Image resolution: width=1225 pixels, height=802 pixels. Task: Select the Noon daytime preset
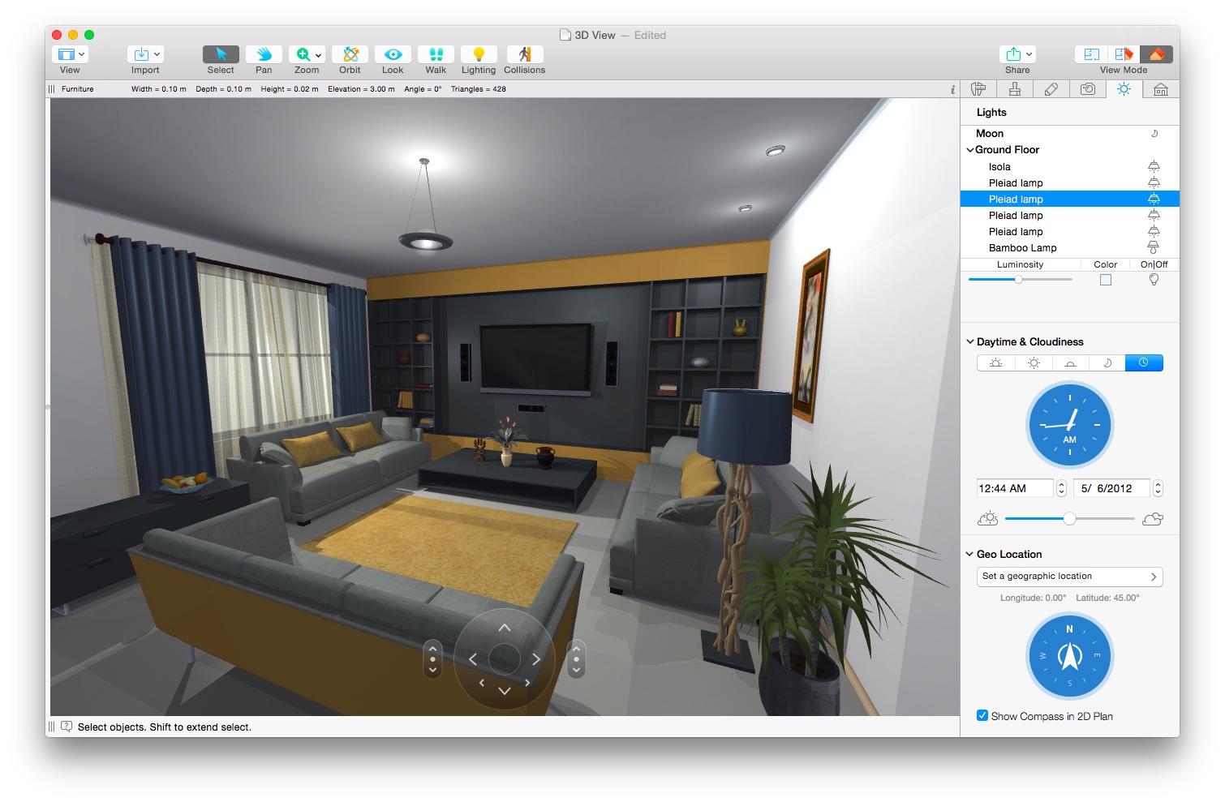point(1033,362)
